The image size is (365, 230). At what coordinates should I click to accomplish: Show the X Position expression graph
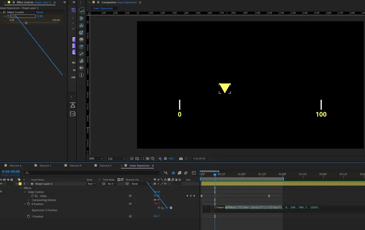[x=163, y=208]
